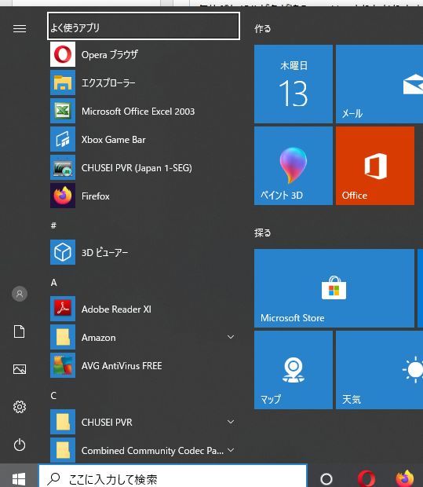Expand the CHUSEI PVR folder chevron

pyautogui.click(x=231, y=422)
